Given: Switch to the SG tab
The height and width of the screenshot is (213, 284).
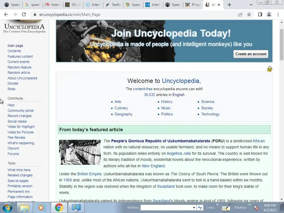Looking at the screenshot, I should click(73, 5).
